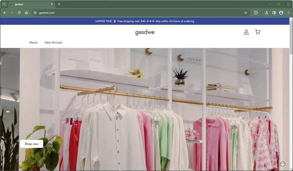This screenshot has width=293, height=171.
Task: Go to the browser home page icon
Action: click(x=26, y=13)
